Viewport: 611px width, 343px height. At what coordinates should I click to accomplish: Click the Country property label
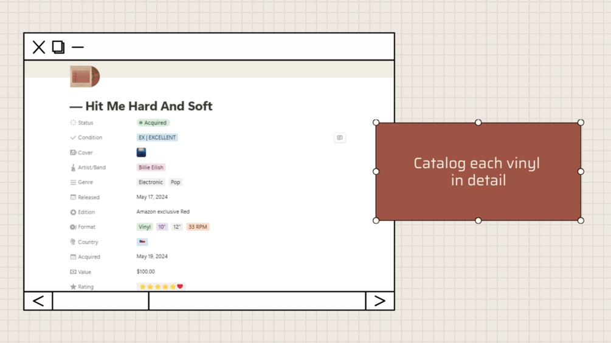pos(88,242)
